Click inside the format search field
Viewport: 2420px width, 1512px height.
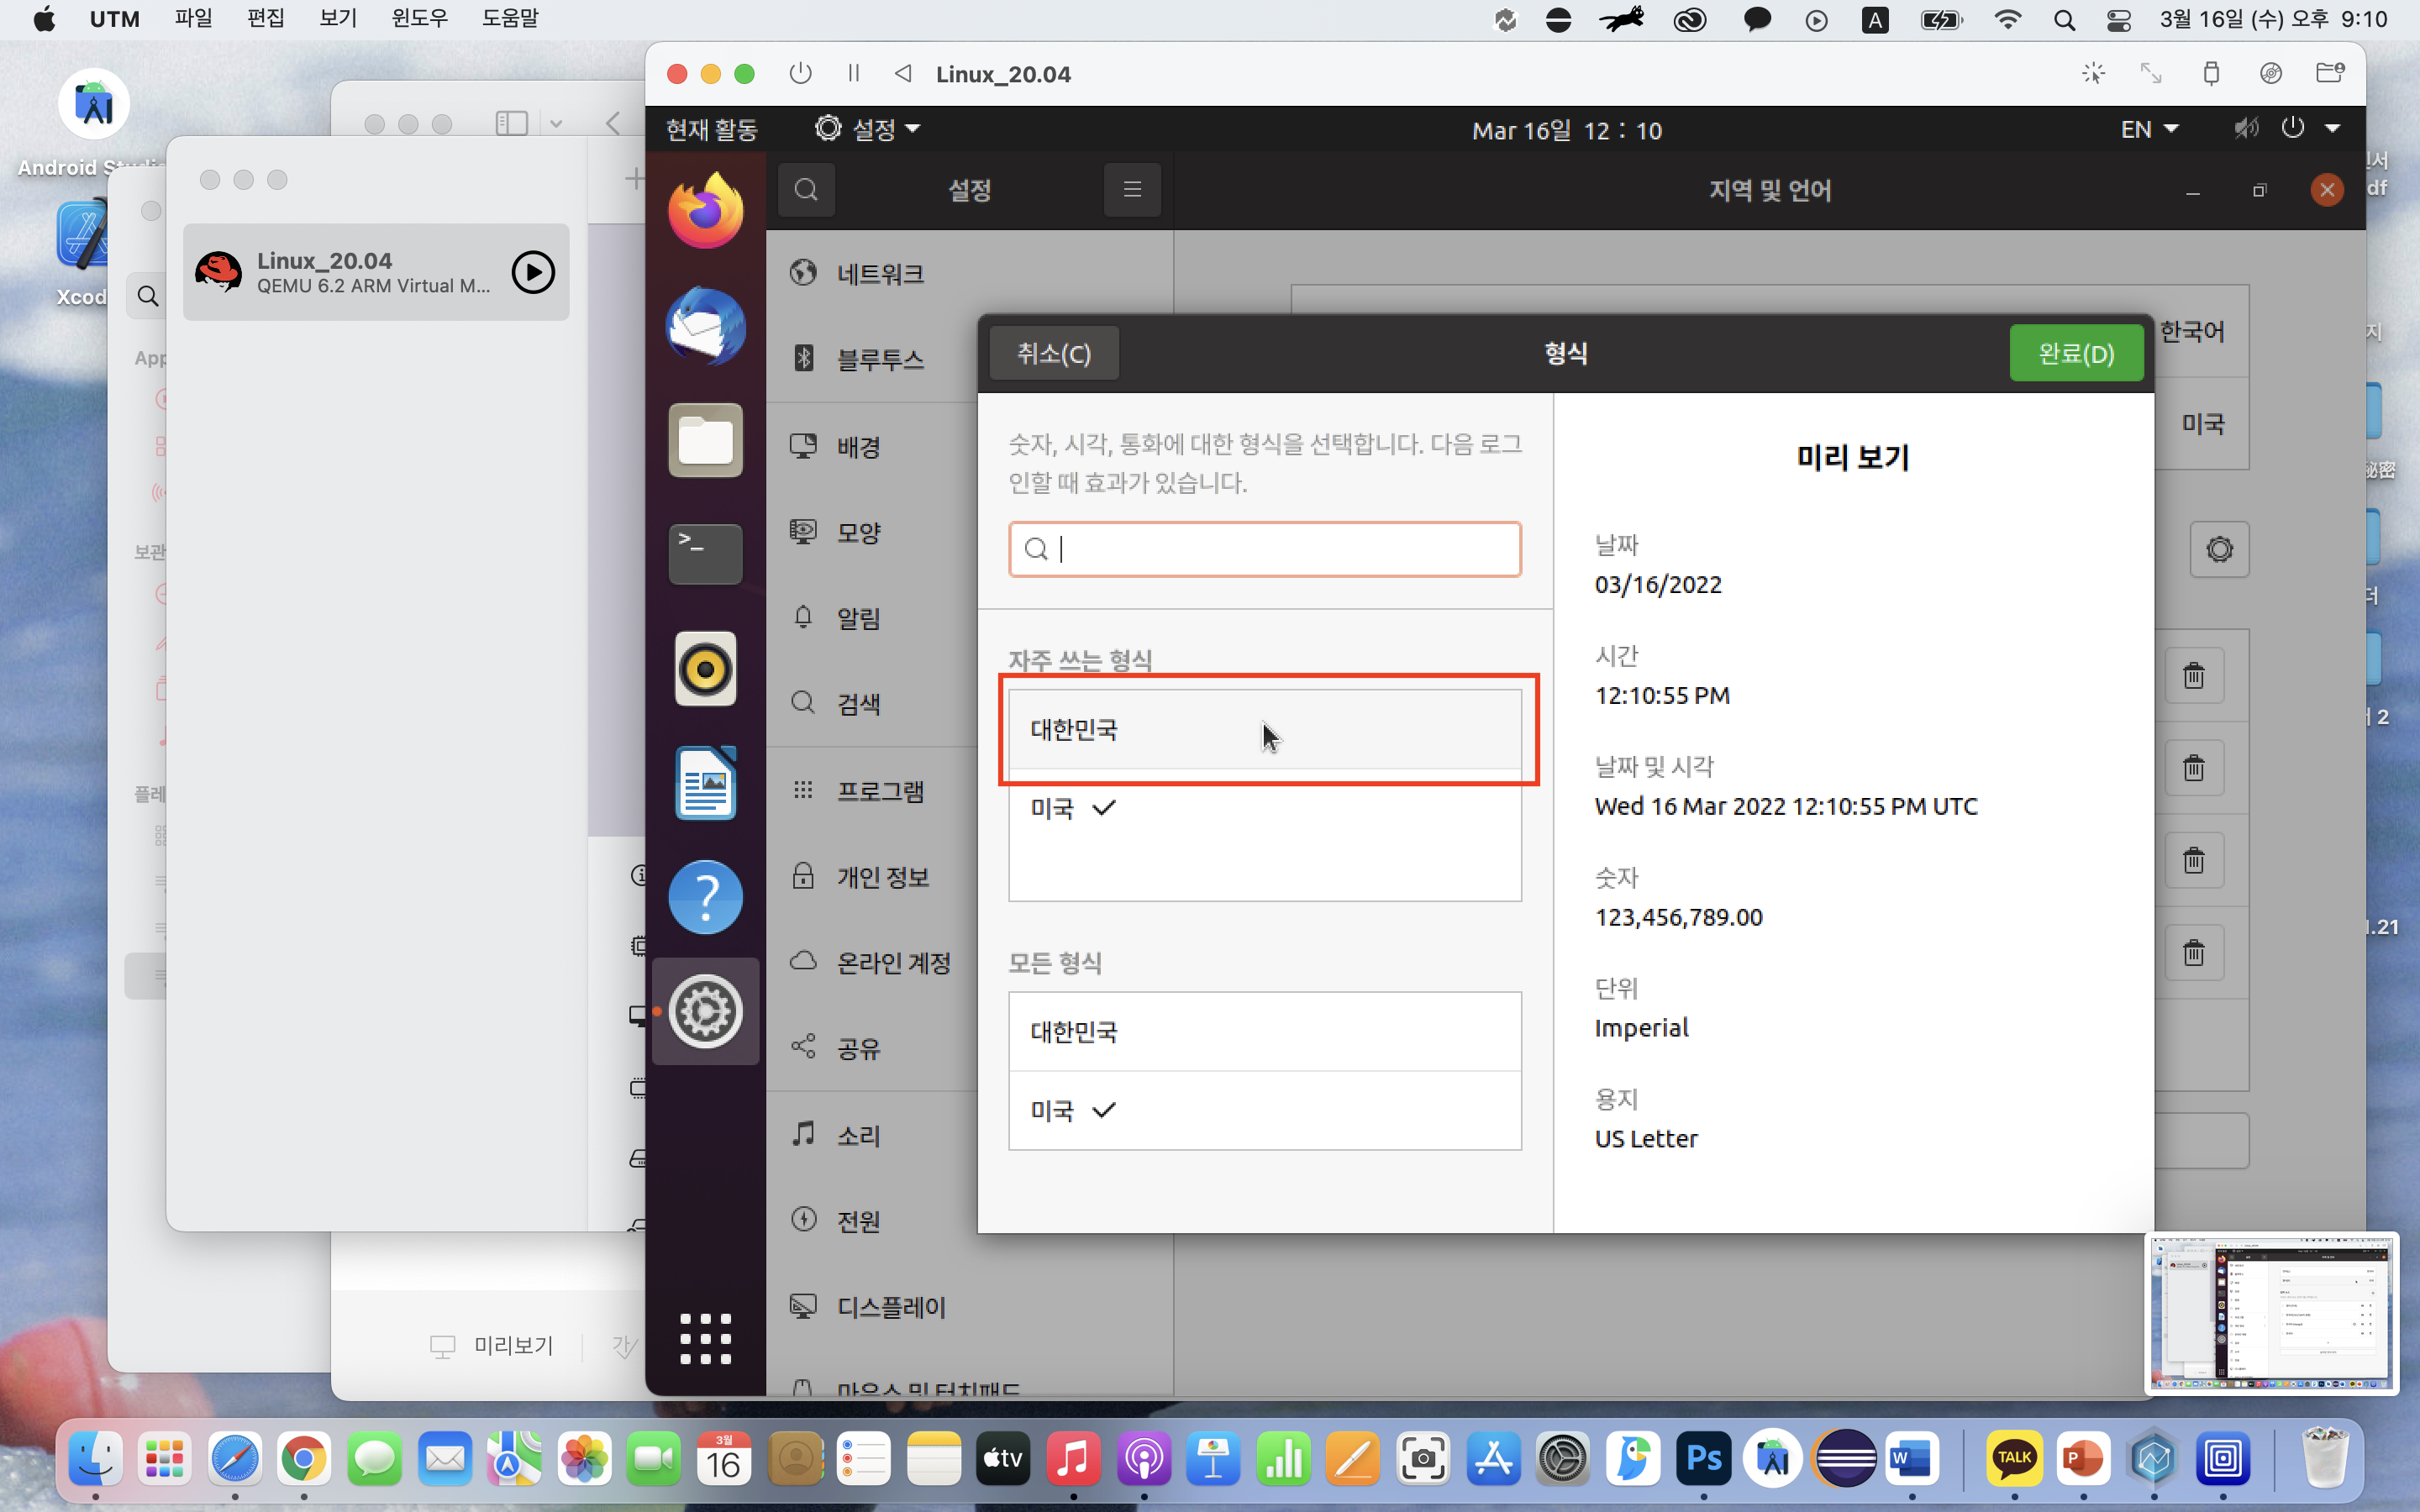tap(1280, 549)
